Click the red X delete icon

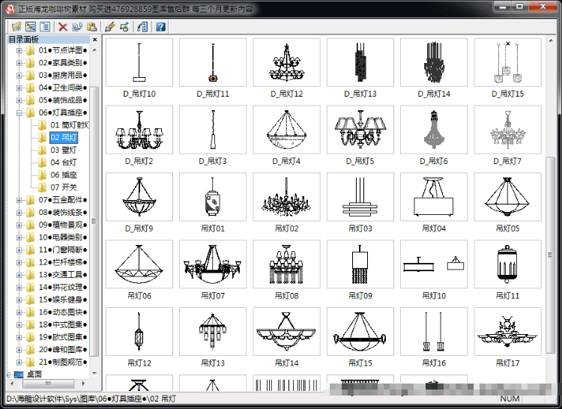[x=63, y=27]
